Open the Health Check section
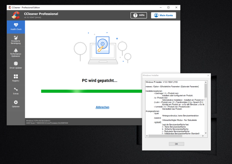The height and width of the screenshot is (164, 232). click(x=16, y=27)
